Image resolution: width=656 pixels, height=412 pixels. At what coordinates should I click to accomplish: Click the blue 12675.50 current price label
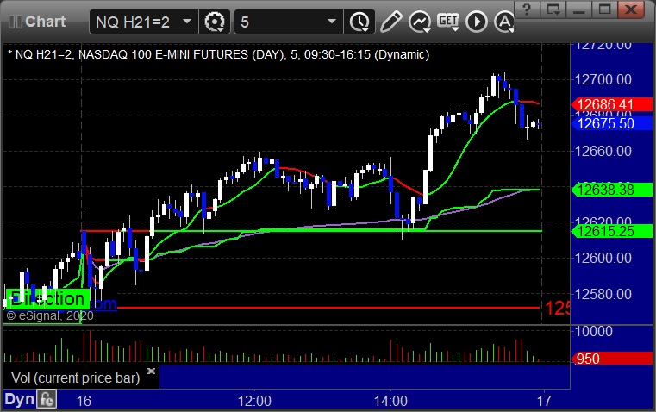coord(611,123)
